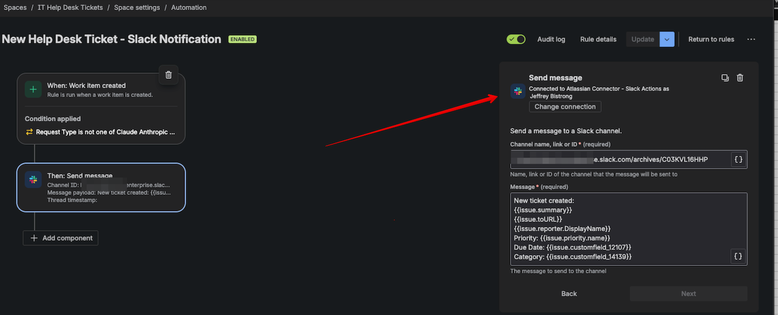Open Rule details

pos(598,39)
